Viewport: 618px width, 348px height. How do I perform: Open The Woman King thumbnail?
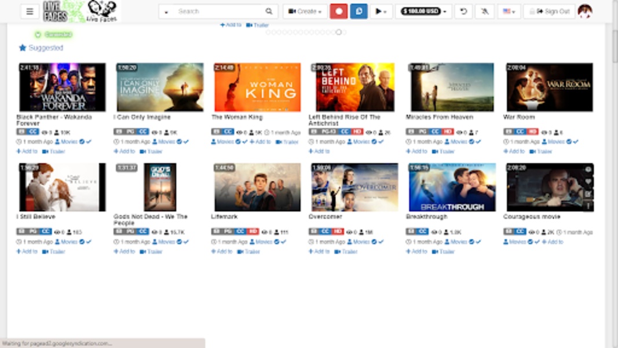pyautogui.click(x=257, y=87)
